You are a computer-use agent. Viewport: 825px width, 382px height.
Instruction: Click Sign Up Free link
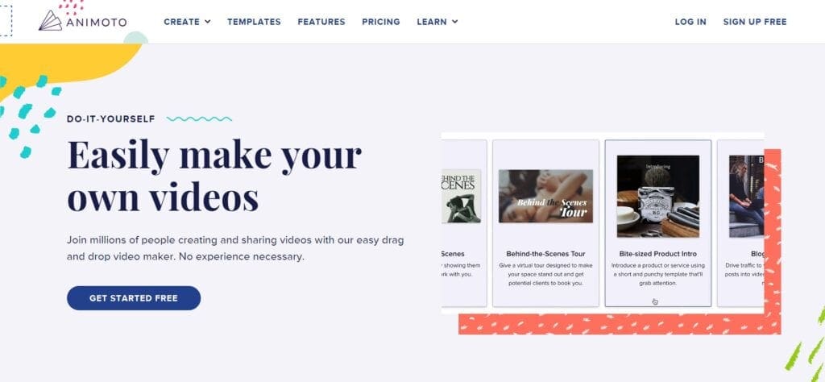click(x=755, y=22)
